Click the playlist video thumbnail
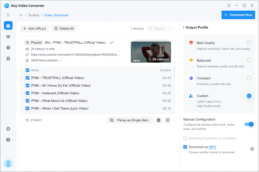 point(151,52)
